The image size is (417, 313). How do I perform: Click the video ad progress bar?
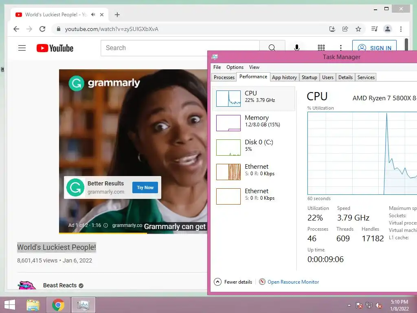tap(133, 234)
